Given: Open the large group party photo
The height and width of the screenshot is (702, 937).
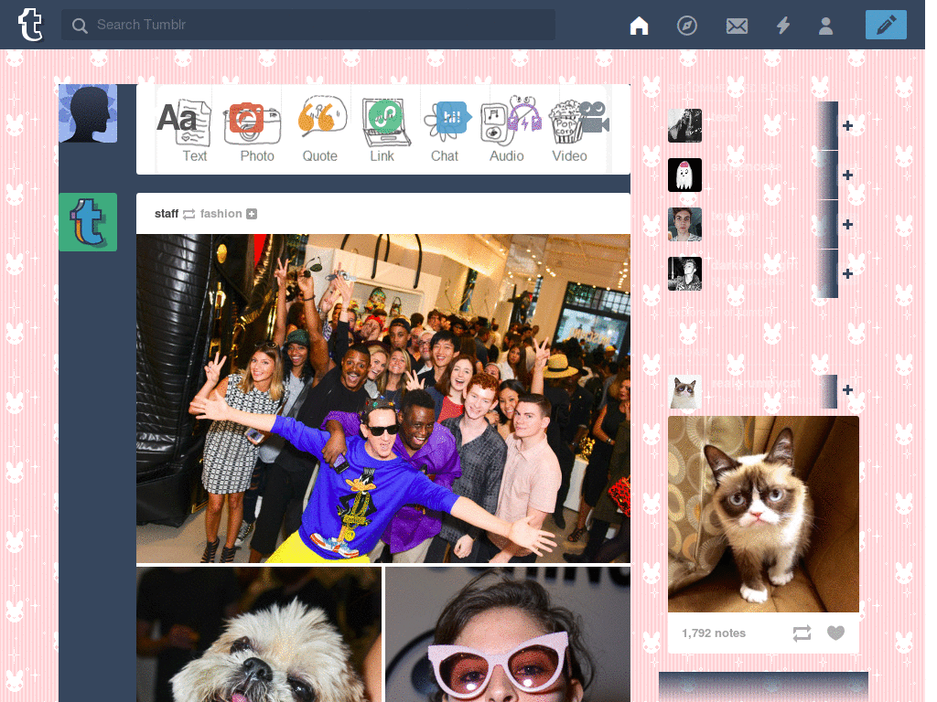Looking at the screenshot, I should (383, 399).
